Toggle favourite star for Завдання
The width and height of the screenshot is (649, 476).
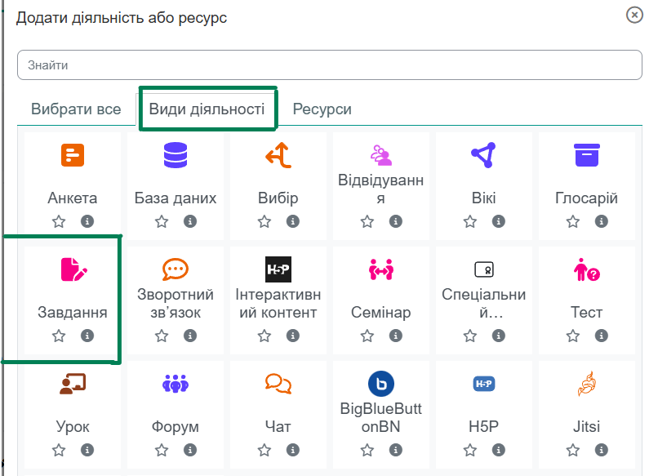(59, 336)
